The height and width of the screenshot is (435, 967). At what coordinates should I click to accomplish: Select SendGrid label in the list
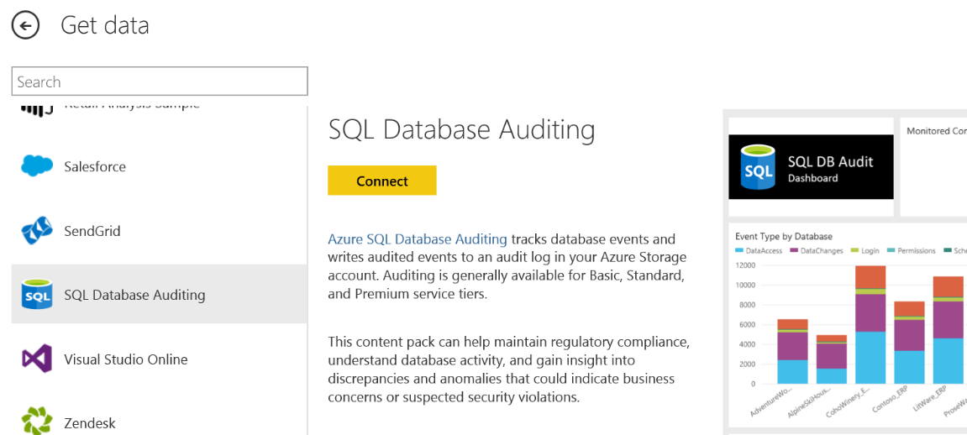(92, 231)
